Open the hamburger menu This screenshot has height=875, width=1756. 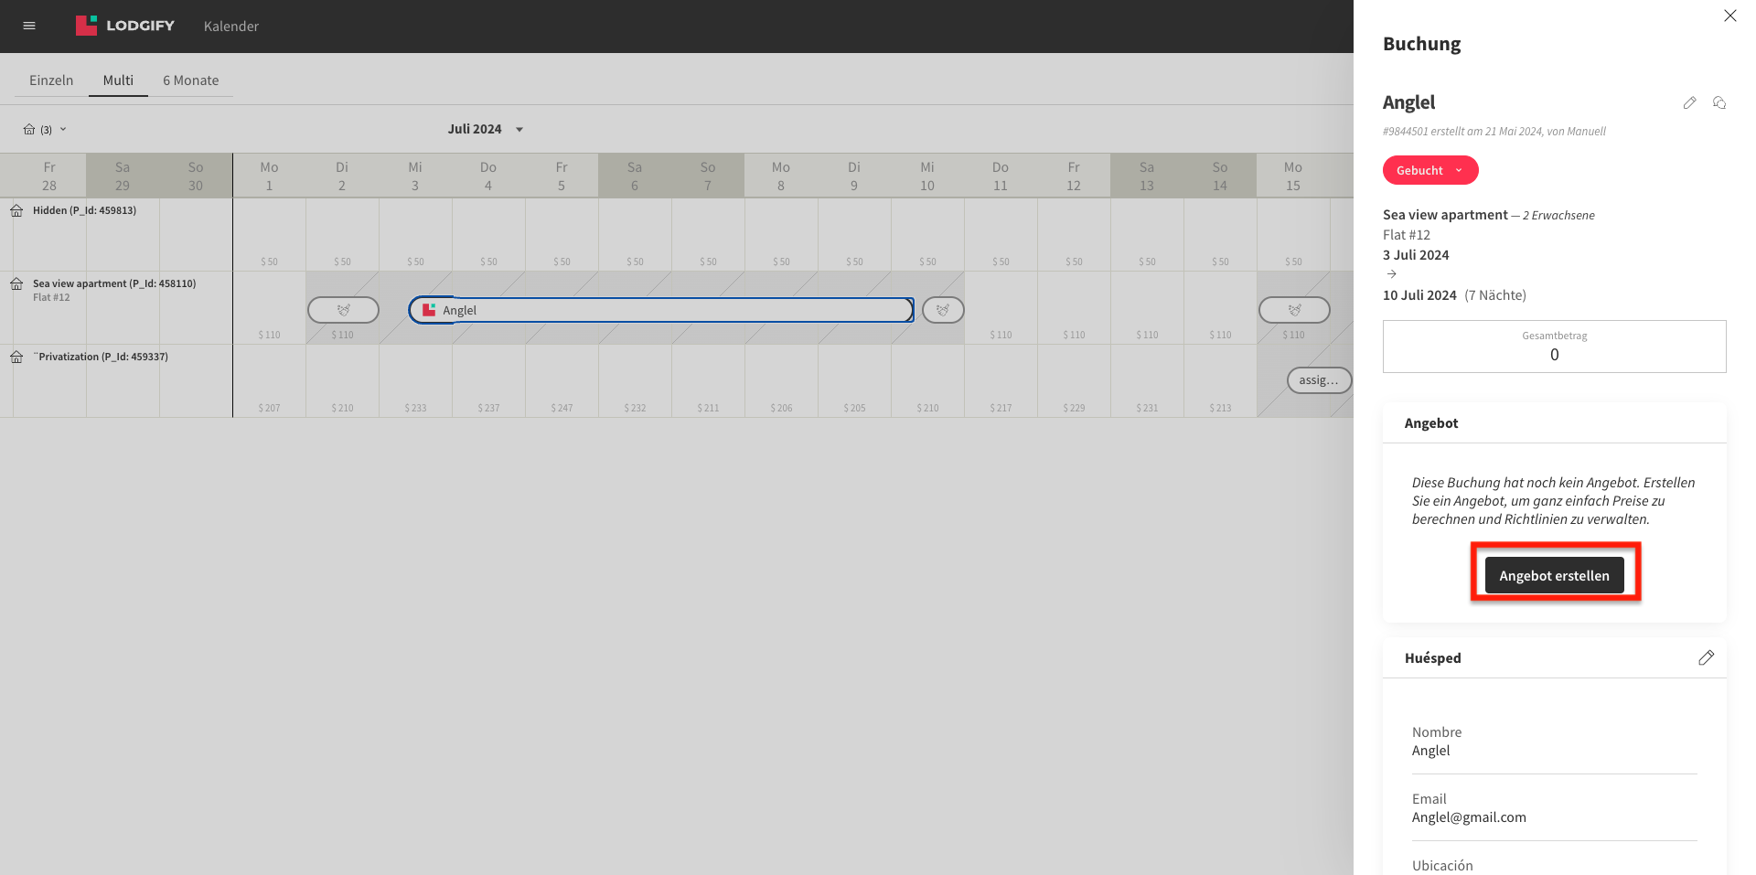pos(29,26)
